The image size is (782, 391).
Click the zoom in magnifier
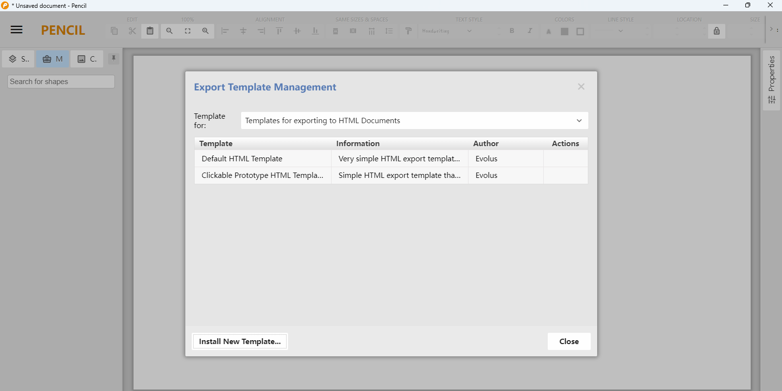pyautogui.click(x=205, y=31)
